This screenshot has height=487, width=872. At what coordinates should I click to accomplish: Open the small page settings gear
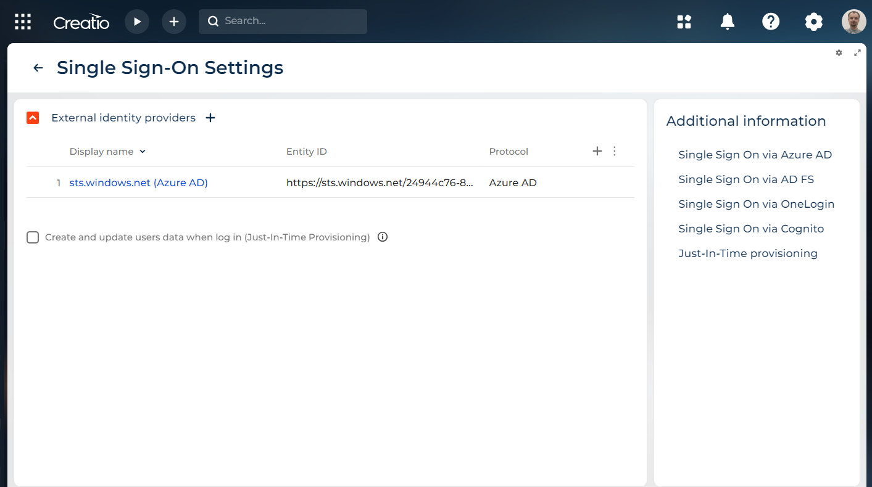pyautogui.click(x=839, y=53)
